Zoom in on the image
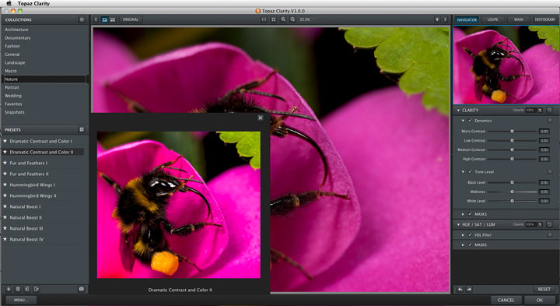The image size is (560, 306). pos(283,19)
